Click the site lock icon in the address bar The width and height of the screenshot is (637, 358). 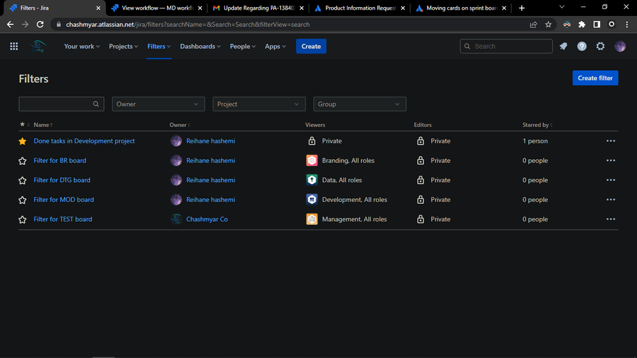click(59, 24)
